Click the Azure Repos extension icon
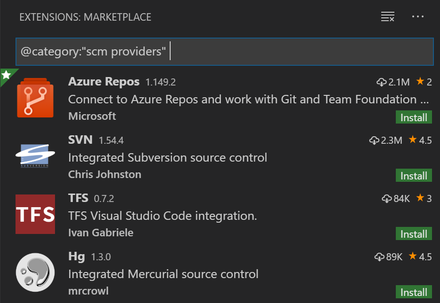This screenshot has height=303, width=440. pyautogui.click(x=35, y=98)
